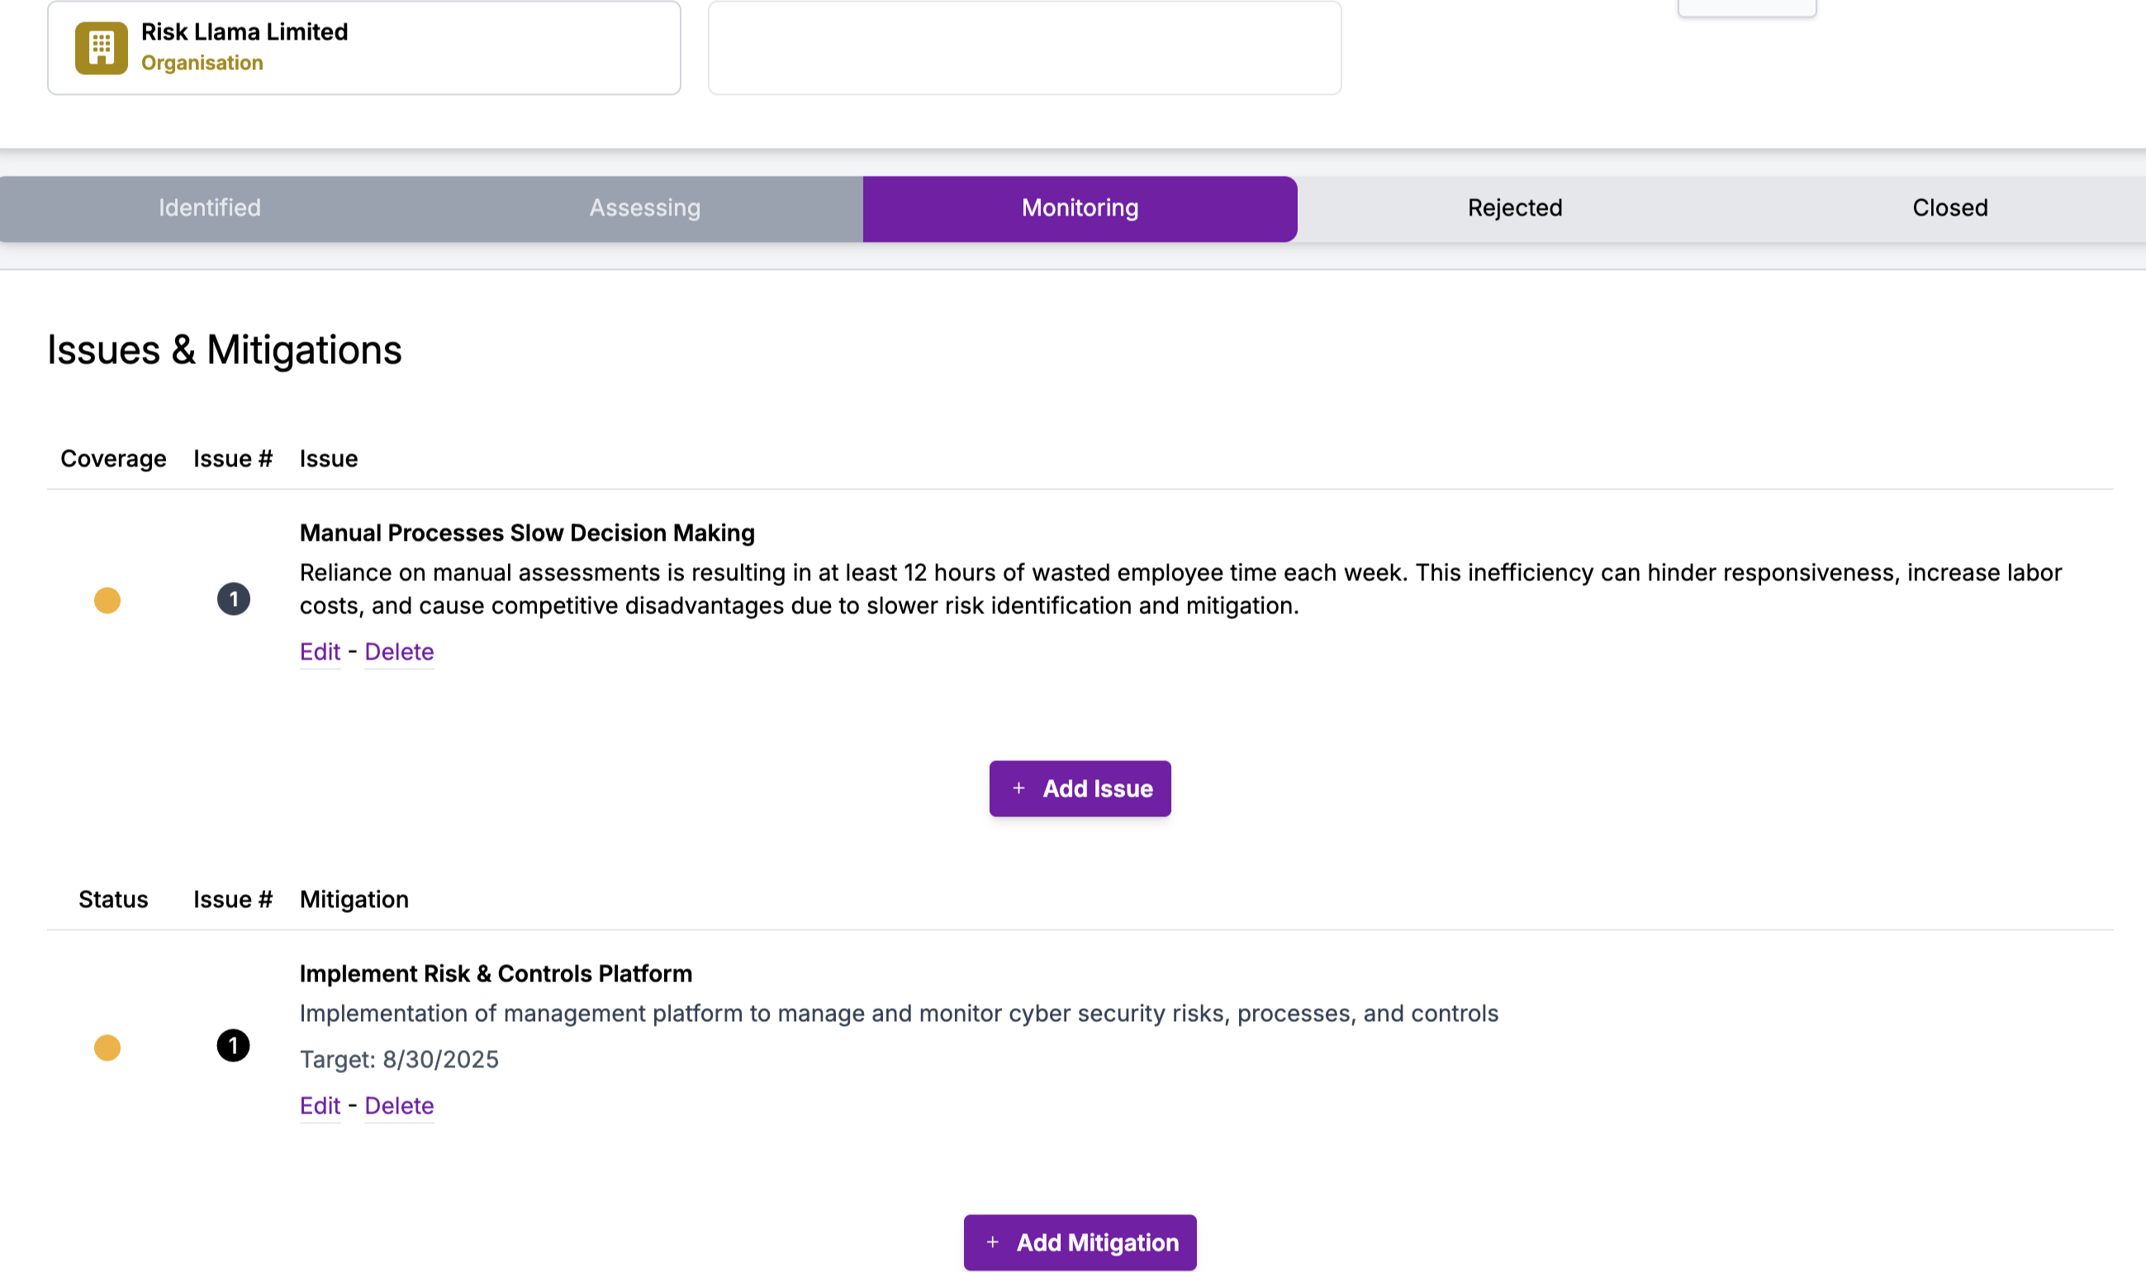This screenshot has height=1272, width=2146.
Task: Click the Add Issue button
Action: (x=1080, y=787)
